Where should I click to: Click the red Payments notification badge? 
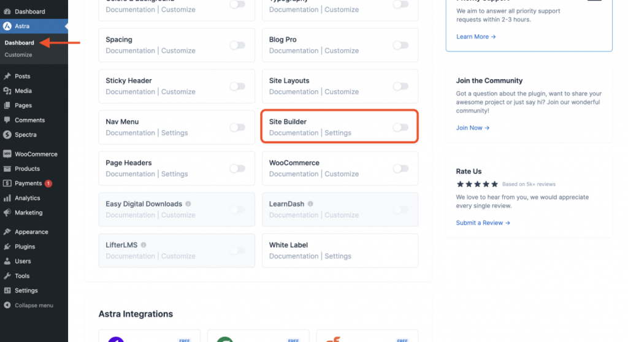click(x=48, y=183)
